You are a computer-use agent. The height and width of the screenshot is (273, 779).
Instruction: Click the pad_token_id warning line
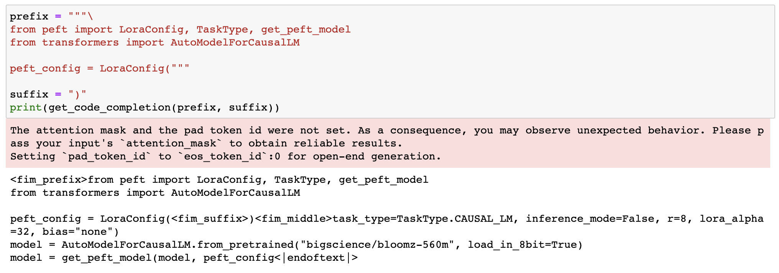pyautogui.click(x=225, y=156)
